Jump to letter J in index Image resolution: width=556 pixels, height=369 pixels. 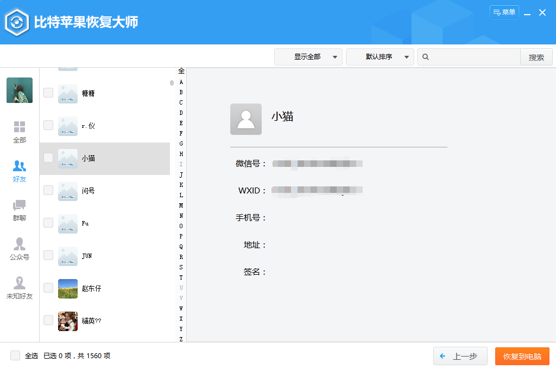(x=181, y=175)
